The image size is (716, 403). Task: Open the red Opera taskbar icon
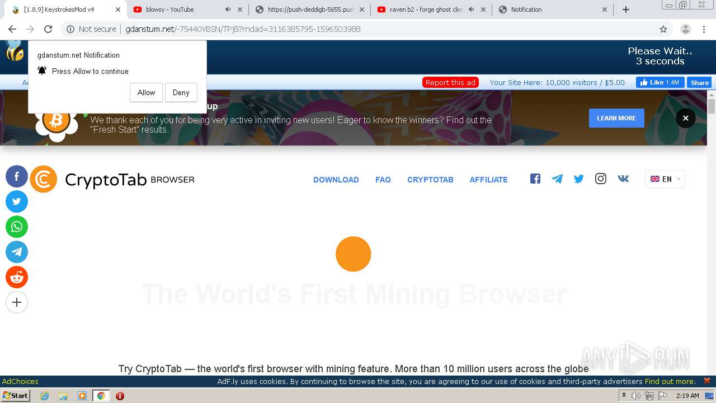coord(120,396)
